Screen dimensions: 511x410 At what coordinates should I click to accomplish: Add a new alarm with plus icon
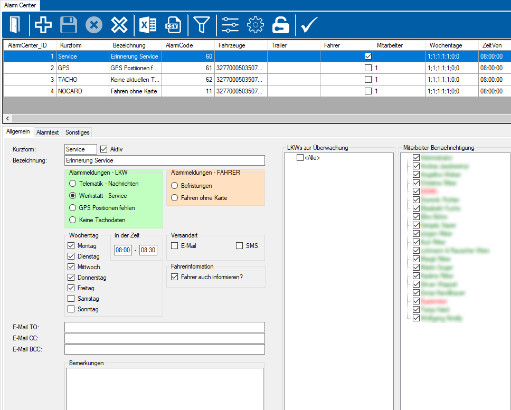(x=43, y=24)
